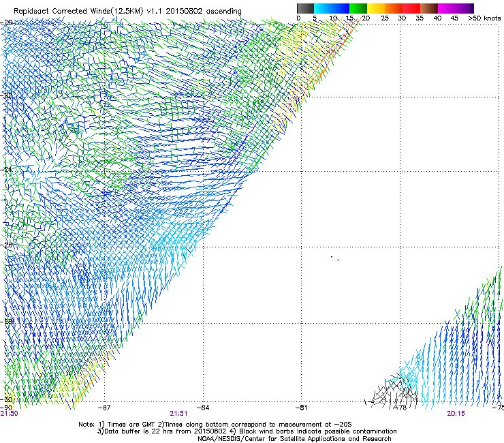Click the Rapidscat Corrected Winds title text
The width and height of the screenshot is (504, 443).
(x=127, y=11)
